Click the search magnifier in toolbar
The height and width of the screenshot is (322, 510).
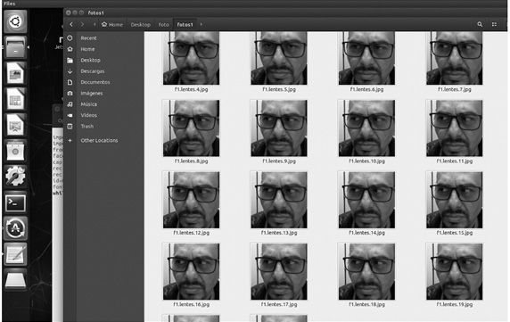(x=480, y=24)
